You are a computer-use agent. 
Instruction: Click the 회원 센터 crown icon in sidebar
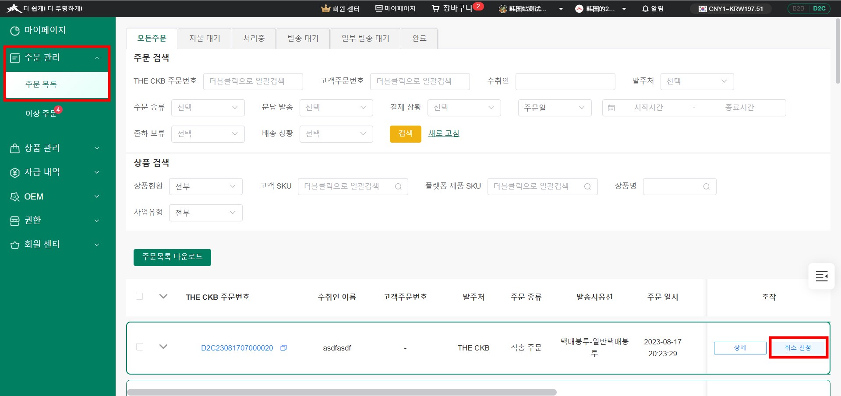pyautogui.click(x=15, y=245)
